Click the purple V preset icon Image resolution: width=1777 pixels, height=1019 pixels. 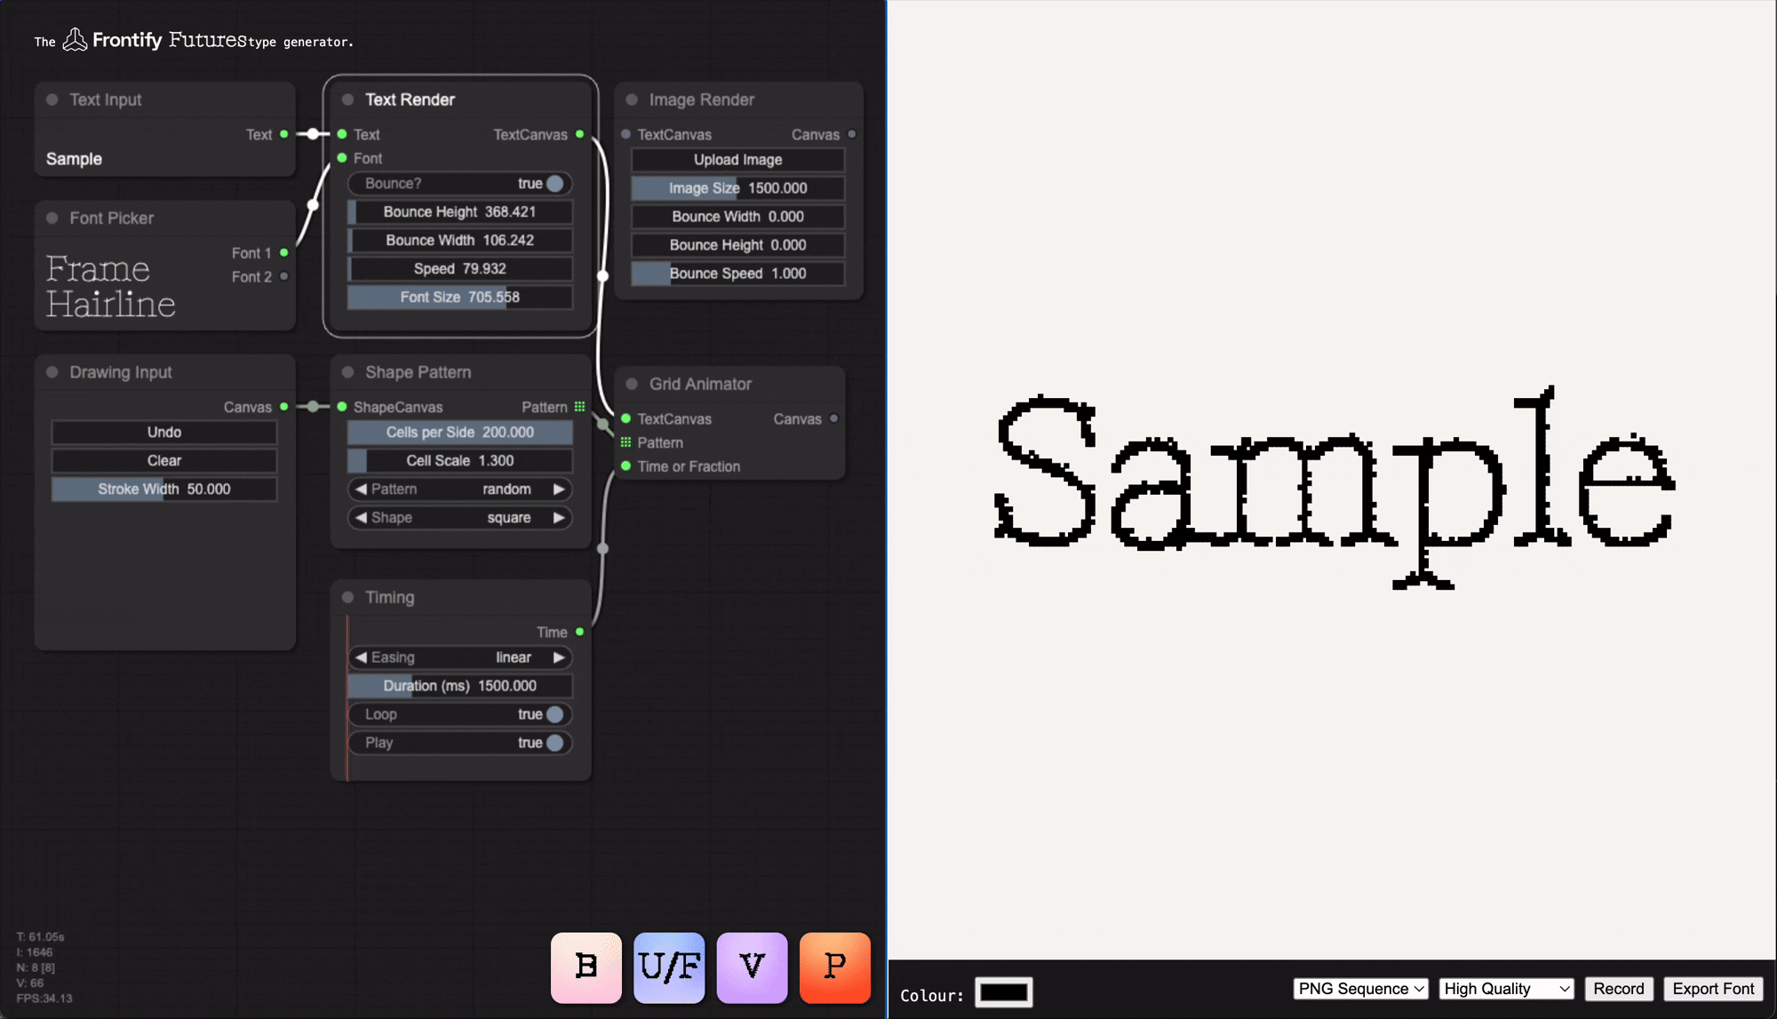pyautogui.click(x=752, y=967)
